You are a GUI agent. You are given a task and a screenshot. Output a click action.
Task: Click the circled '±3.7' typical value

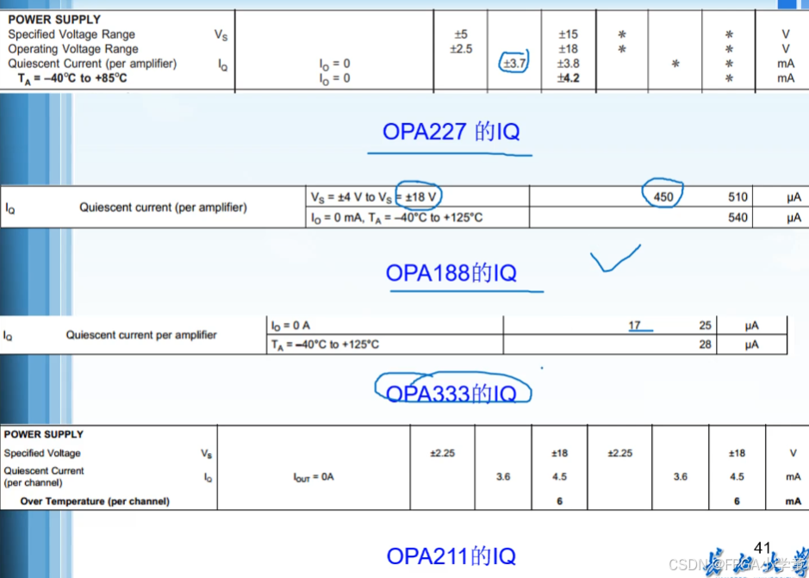513,64
